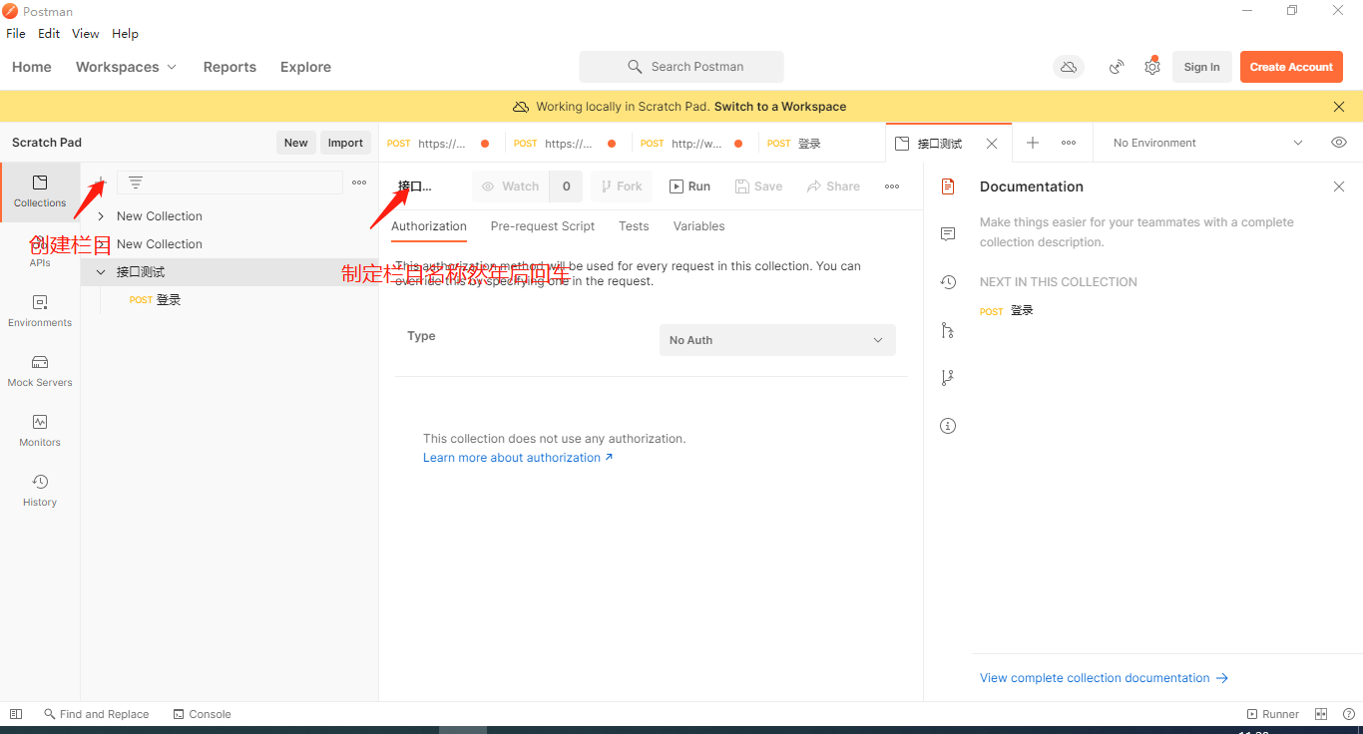Collapse the 接口测试 collection
Image resolution: width=1363 pixels, height=734 pixels.
101,272
